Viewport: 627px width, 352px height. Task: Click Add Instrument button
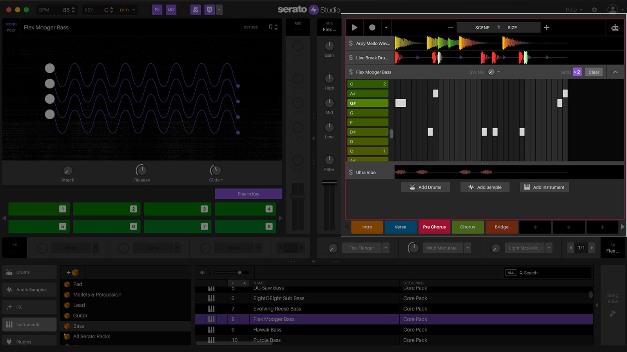pyautogui.click(x=544, y=187)
